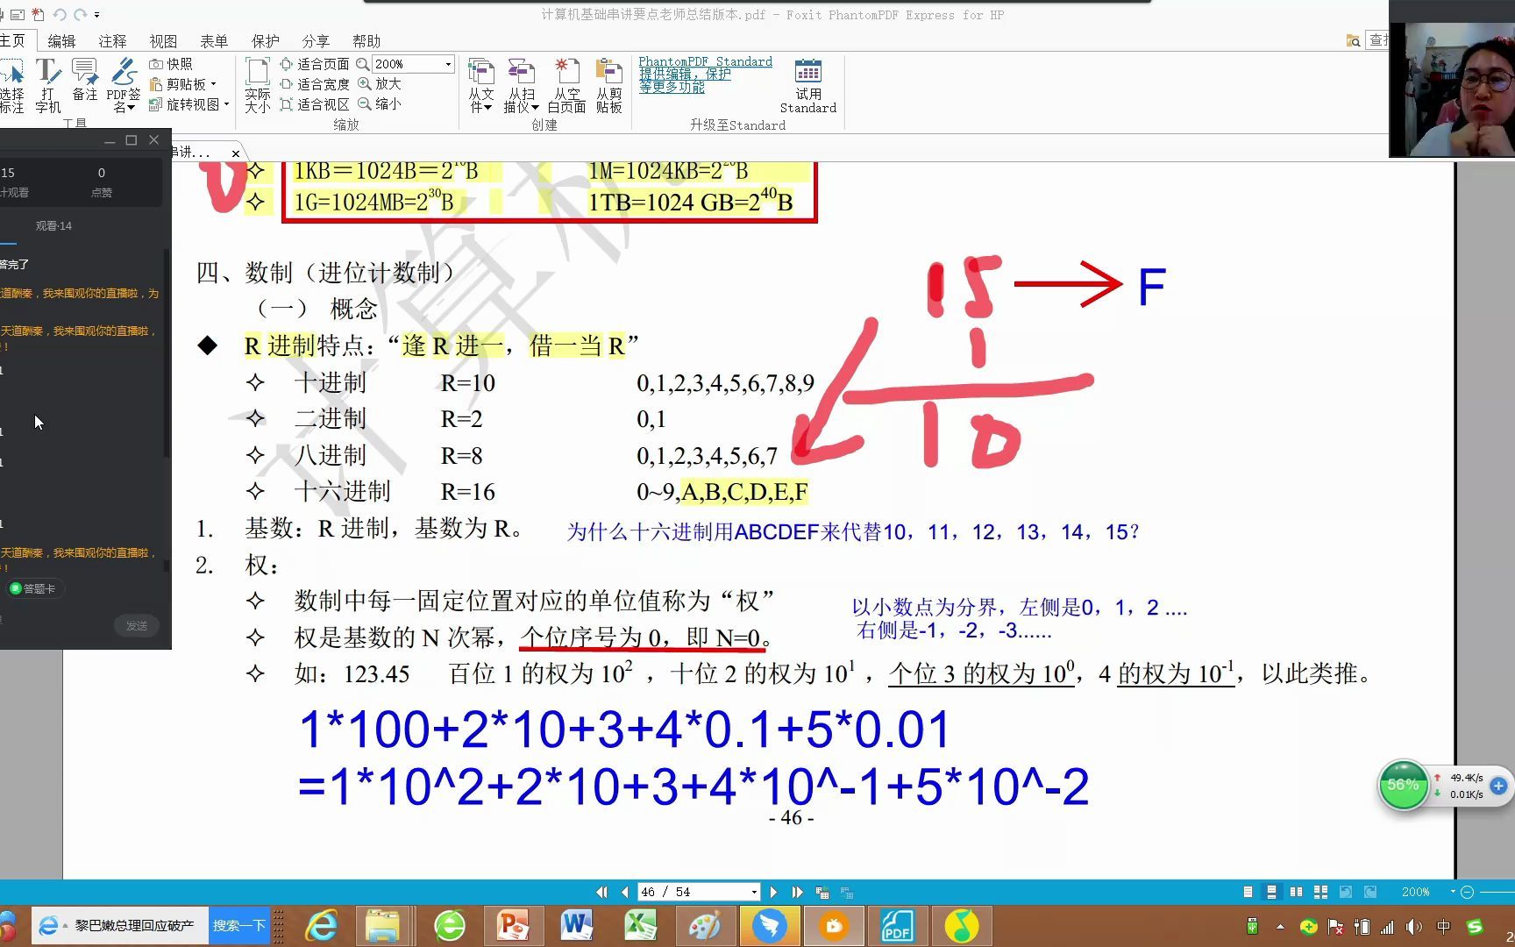Click the 观看·14 viewers tab
Image resolution: width=1515 pixels, height=947 pixels.
point(53,225)
